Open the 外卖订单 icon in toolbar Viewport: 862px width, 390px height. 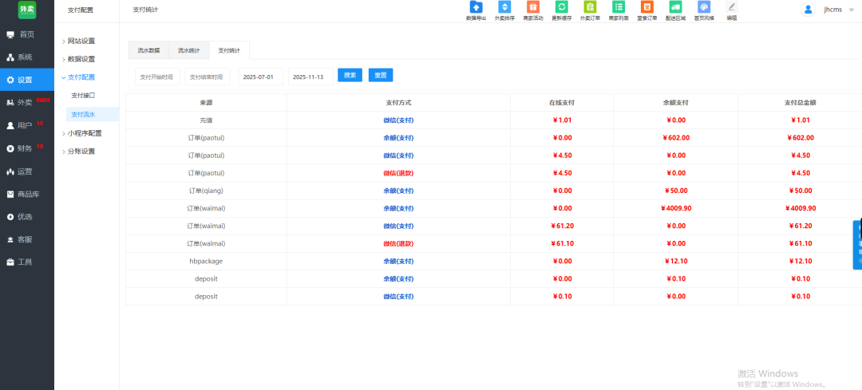[x=590, y=8]
